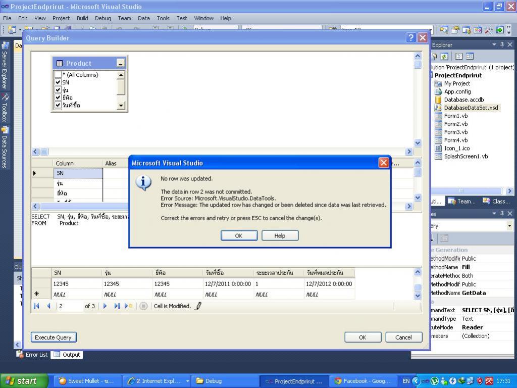The image size is (517, 388).
Task: Open Properties panel window position dropdown
Action: click(494, 214)
